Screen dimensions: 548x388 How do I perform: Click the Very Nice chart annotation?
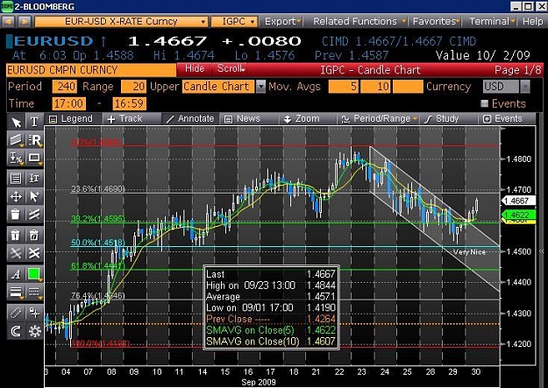click(469, 252)
